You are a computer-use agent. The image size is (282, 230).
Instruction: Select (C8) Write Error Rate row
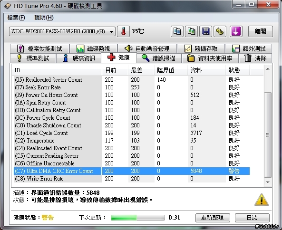pyautogui.click(x=132, y=179)
